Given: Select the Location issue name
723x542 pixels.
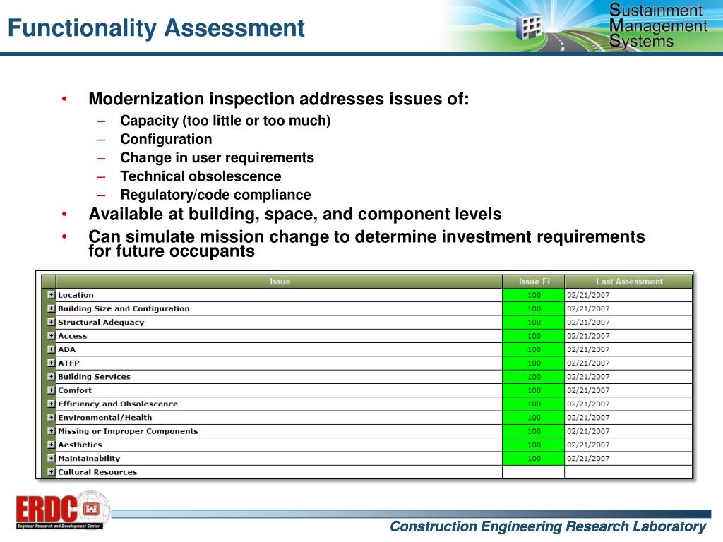Looking at the screenshot, I should 76,295.
